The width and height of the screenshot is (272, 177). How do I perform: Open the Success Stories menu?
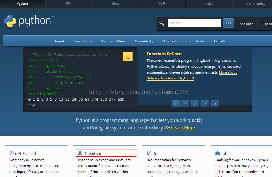click(174, 41)
